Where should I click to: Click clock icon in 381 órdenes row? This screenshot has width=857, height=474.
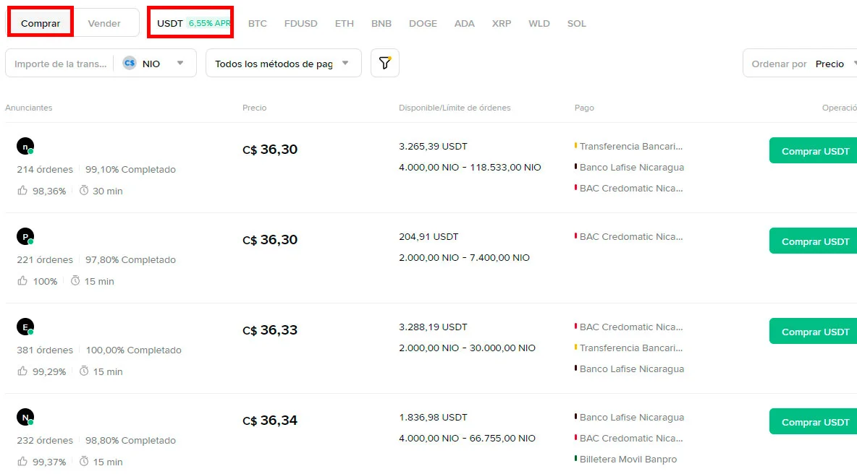pyautogui.click(x=84, y=371)
